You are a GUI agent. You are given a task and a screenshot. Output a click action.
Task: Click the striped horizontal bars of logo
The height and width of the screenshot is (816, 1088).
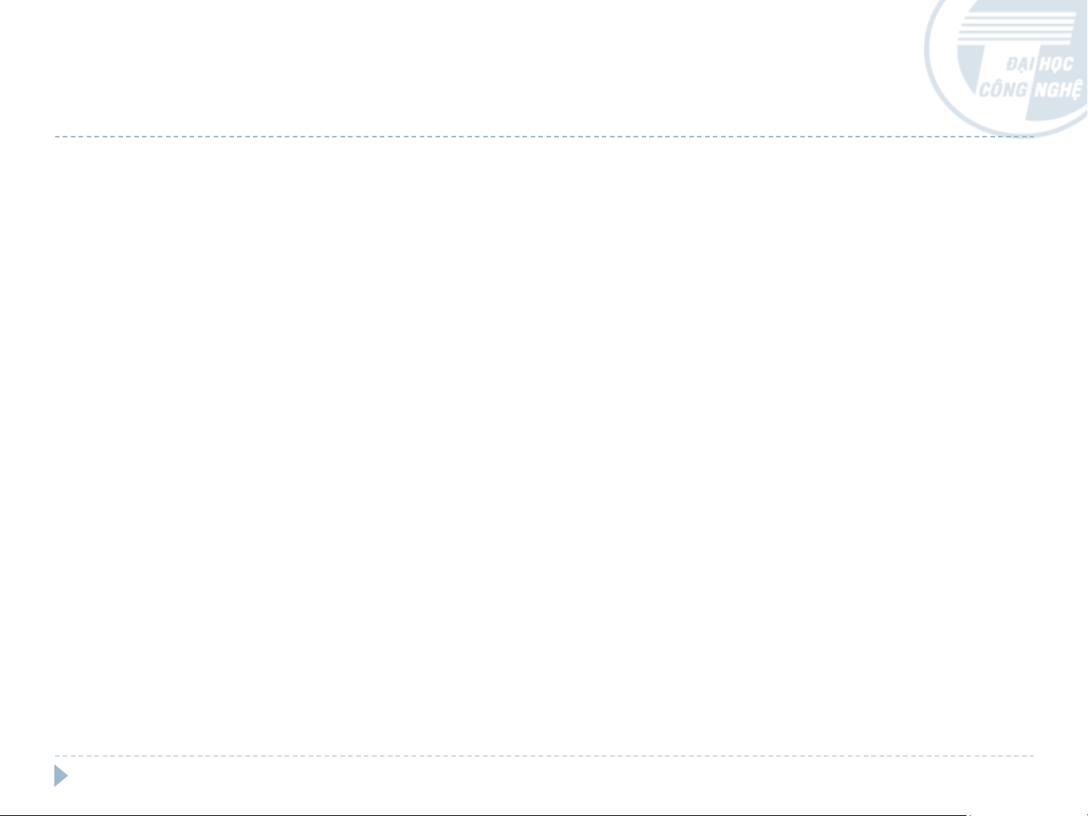point(1016,29)
